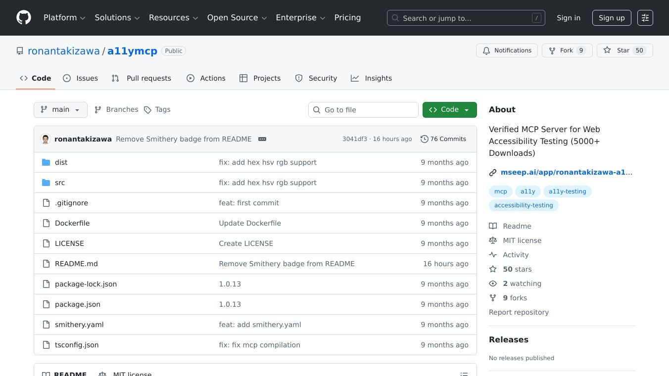This screenshot has height=376, width=669.
Task: Click the a11y-testing topic tag
Action: [x=567, y=191]
